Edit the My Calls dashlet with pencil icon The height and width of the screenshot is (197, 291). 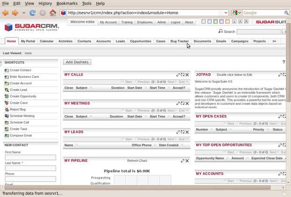pos(178,75)
